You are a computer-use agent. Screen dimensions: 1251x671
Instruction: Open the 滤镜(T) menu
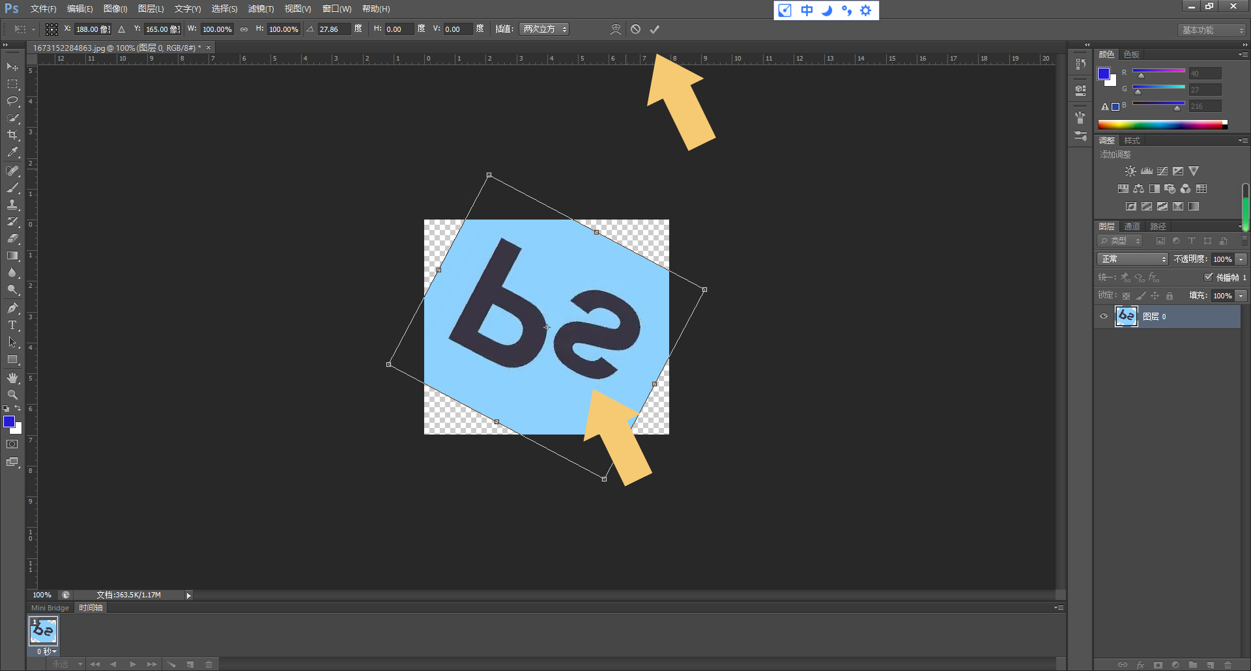click(x=261, y=9)
